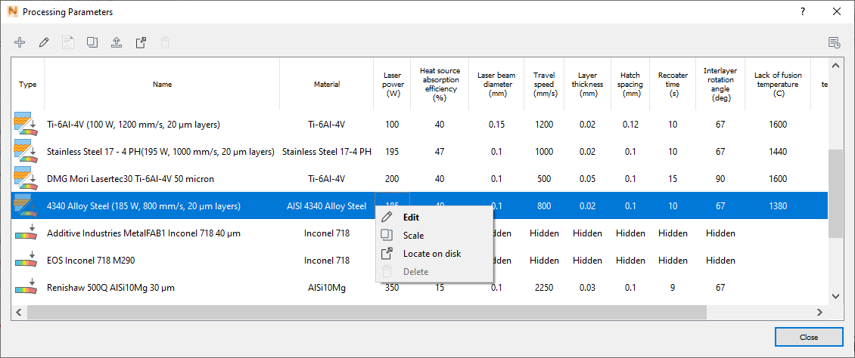Click the scale (duplicate squares) toolbar icon
This screenshot has width=855, height=358.
click(92, 42)
